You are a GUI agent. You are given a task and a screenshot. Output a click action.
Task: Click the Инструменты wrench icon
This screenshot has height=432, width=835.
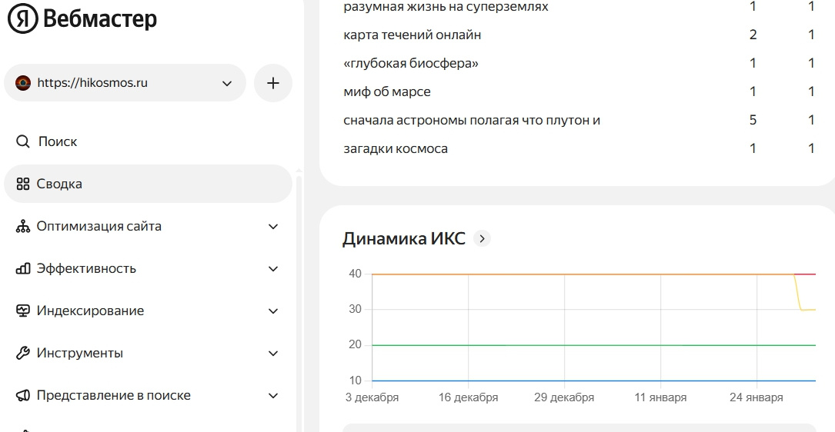[x=23, y=354]
